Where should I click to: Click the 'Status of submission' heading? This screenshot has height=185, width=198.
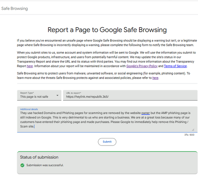(39, 157)
